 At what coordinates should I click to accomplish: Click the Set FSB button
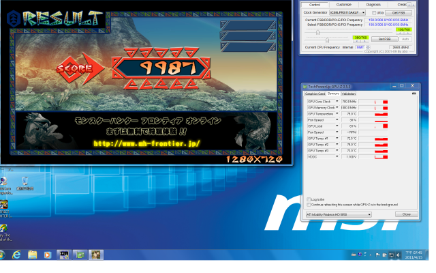click(x=384, y=39)
